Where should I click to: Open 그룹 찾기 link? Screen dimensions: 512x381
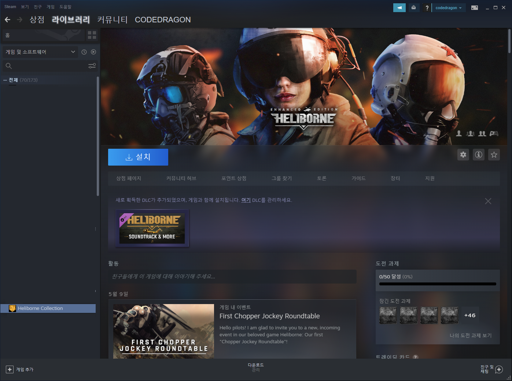(x=282, y=178)
